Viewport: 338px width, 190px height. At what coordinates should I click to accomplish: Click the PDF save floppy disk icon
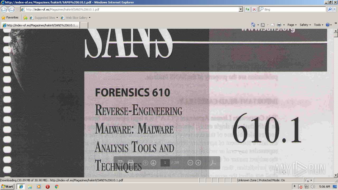(x=120, y=163)
